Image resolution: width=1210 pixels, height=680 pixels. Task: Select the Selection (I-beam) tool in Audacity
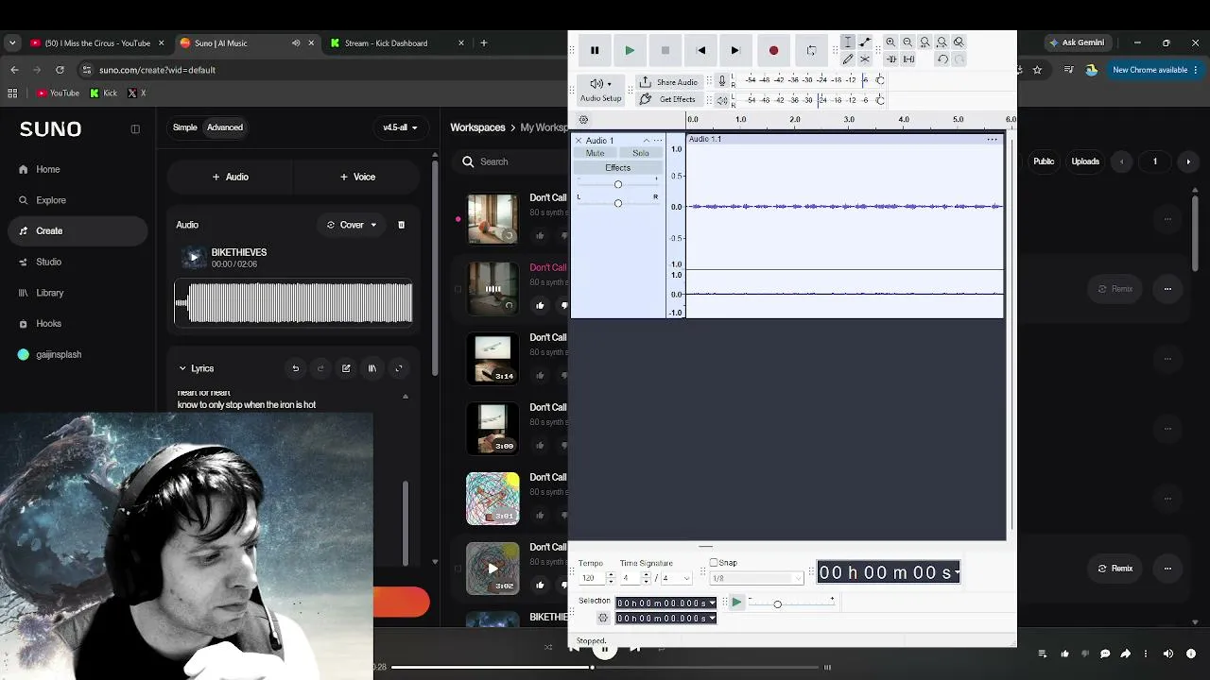(848, 42)
